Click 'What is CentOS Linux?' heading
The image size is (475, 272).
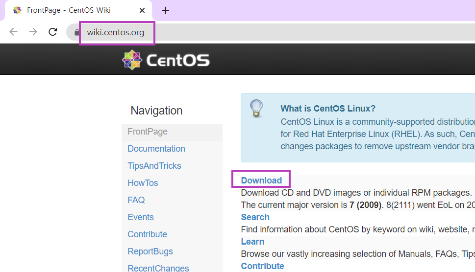pyautogui.click(x=328, y=109)
